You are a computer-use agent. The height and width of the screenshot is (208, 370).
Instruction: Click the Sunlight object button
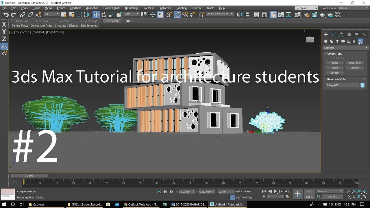click(x=355, y=68)
